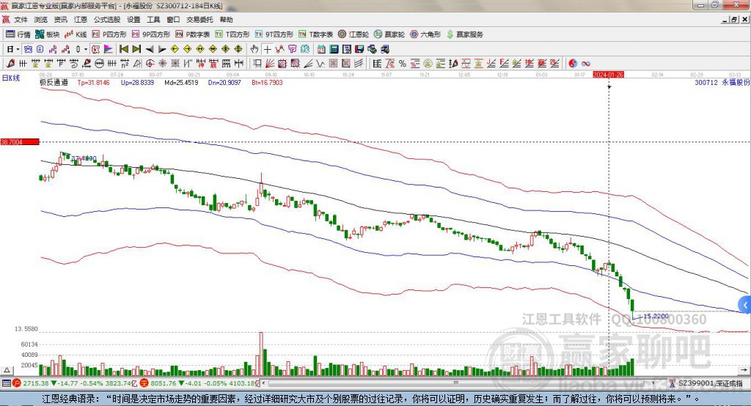Open the 行情 quotes view

click(18, 34)
